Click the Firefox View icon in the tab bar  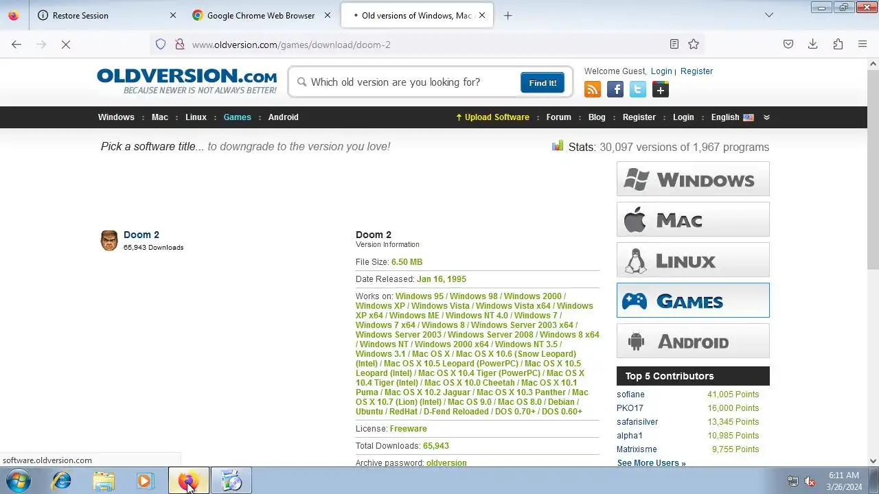(14, 15)
